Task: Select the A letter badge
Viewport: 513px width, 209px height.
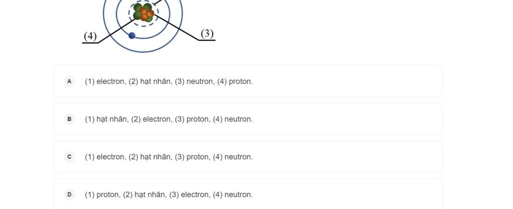Action: coord(69,81)
